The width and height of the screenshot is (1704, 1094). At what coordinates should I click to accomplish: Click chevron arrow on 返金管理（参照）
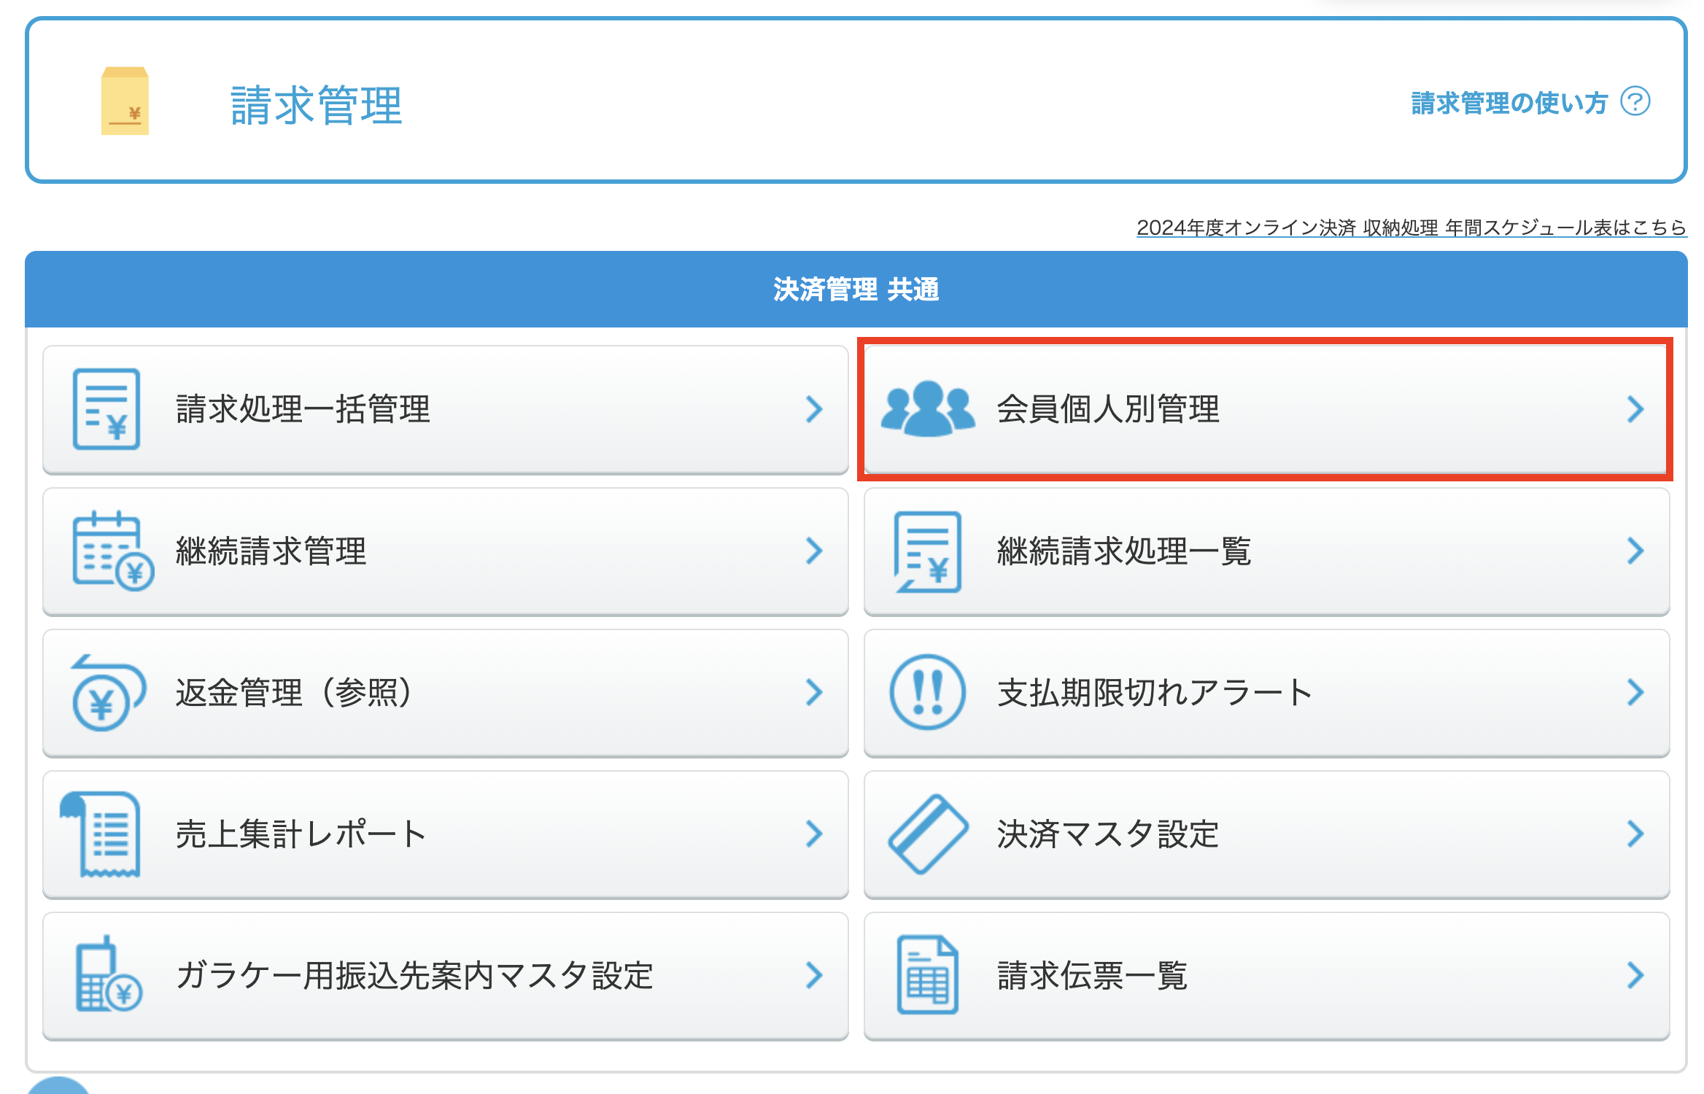815,692
